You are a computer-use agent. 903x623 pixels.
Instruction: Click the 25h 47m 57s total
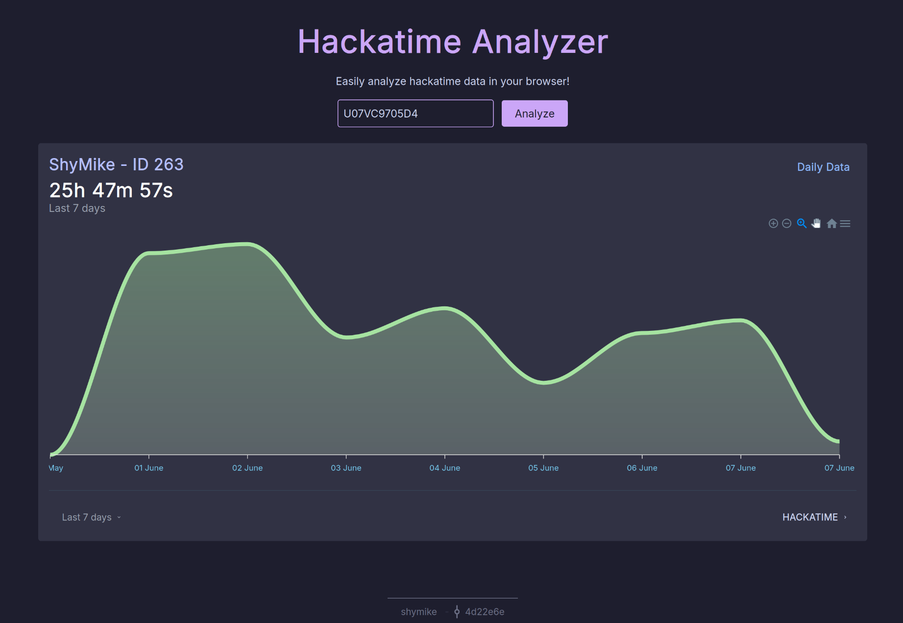click(111, 190)
